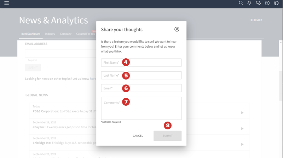
Task: Open the notifications bell
Action: [249, 3]
